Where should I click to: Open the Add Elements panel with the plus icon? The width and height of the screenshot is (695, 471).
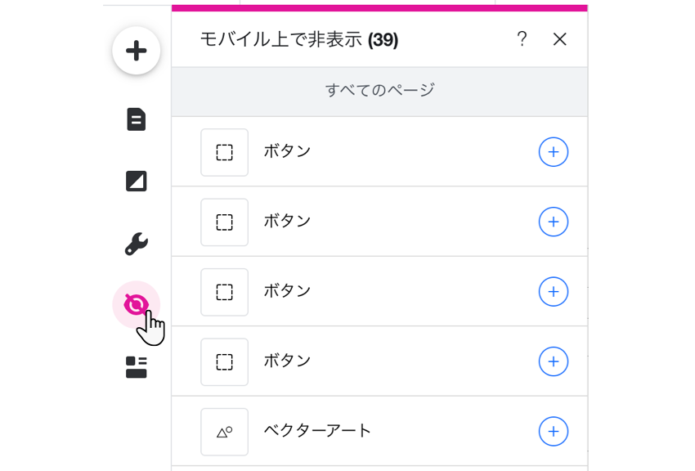[137, 50]
